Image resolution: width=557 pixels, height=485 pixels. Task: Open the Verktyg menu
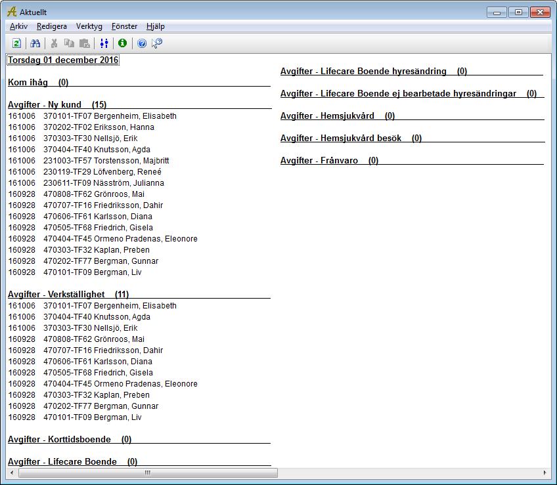coord(89,26)
